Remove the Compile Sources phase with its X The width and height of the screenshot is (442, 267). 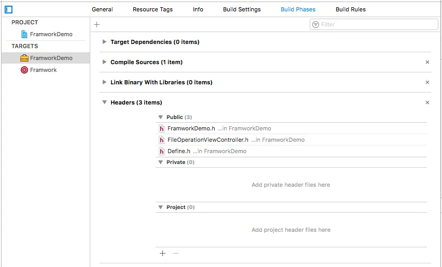(x=427, y=62)
